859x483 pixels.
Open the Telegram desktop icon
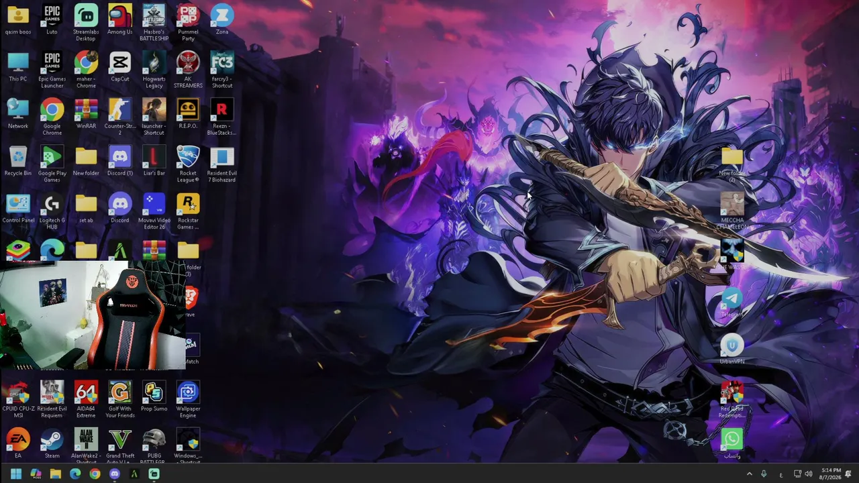pyautogui.click(x=731, y=303)
